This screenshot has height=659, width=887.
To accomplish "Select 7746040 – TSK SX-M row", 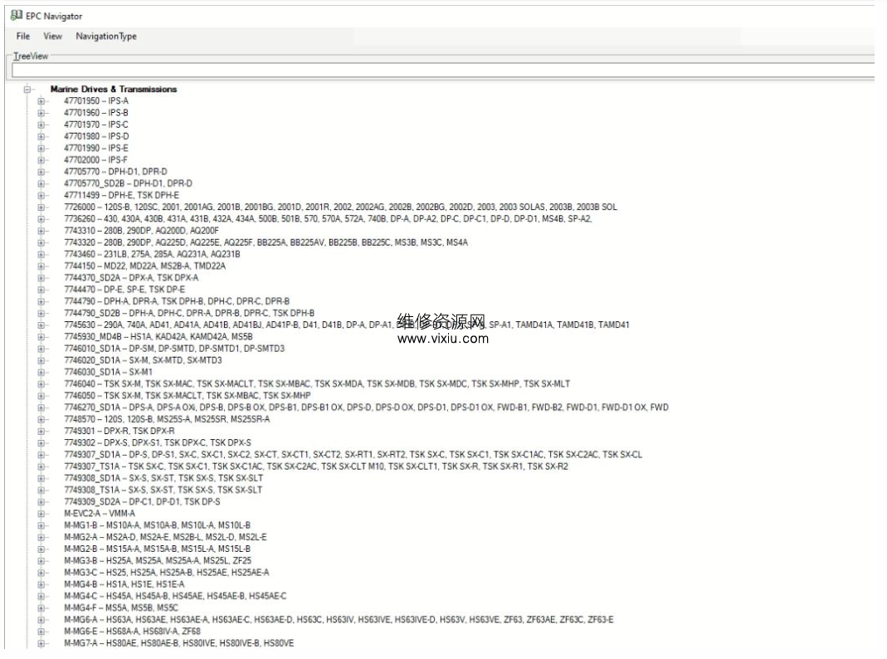I will pyautogui.click(x=317, y=384).
